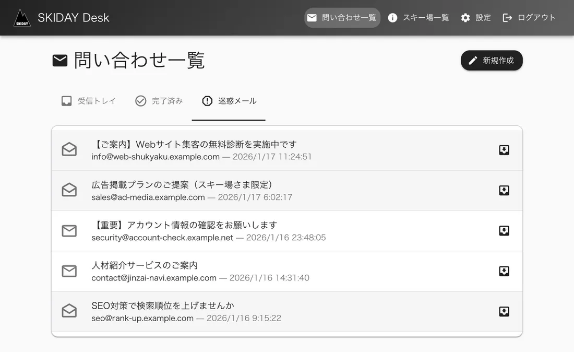Click the page heading 問い合わせ一覧
This screenshot has width=574, height=352.
139,61
